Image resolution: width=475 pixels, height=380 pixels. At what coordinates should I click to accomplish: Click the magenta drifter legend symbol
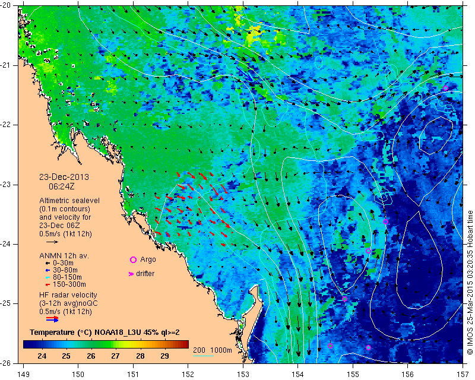click(x=131, y=274)
